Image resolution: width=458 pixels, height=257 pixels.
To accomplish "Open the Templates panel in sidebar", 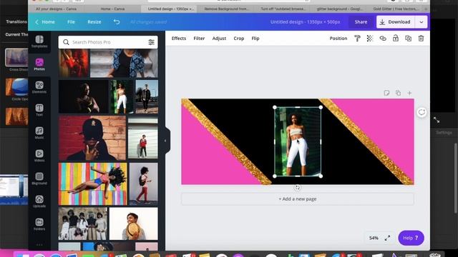I will (x=39, y=41).
